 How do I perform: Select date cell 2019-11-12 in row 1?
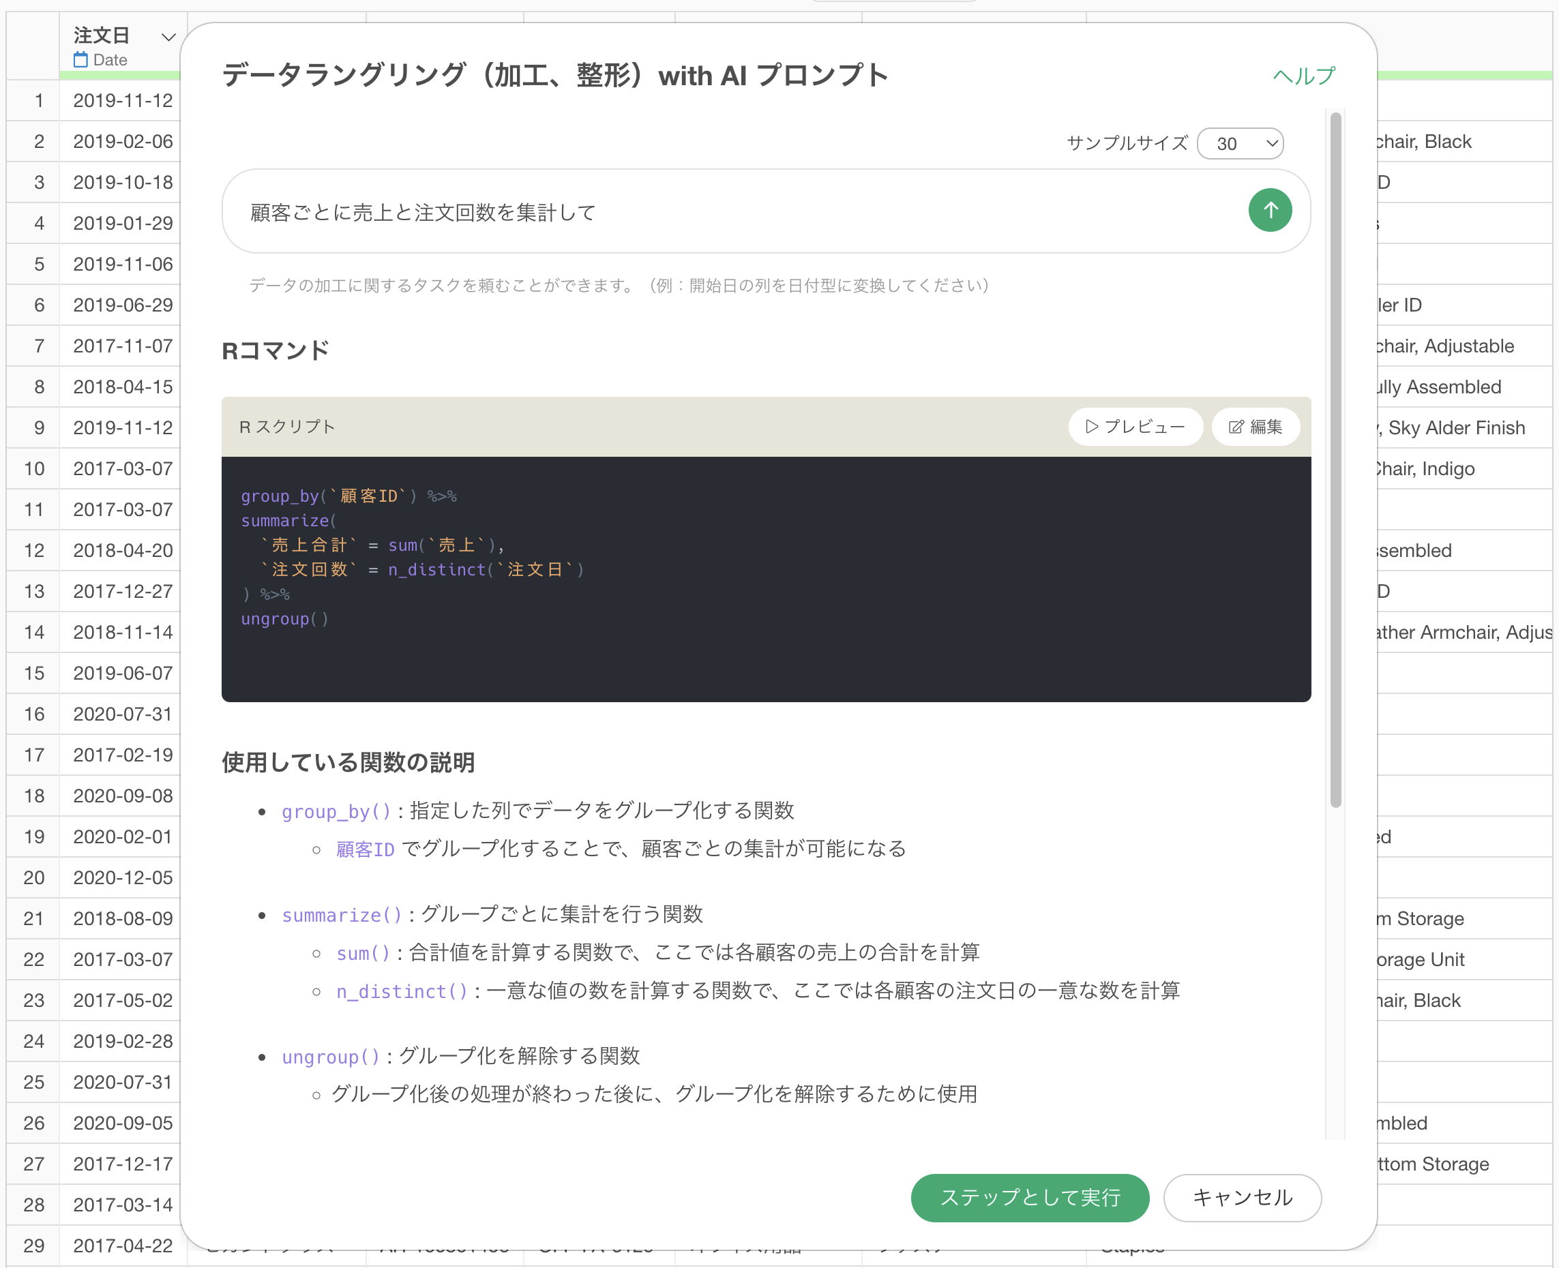click(x=123, y=100)
